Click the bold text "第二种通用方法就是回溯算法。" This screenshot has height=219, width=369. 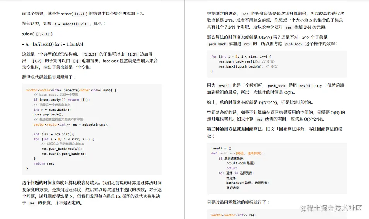point(236,129)
